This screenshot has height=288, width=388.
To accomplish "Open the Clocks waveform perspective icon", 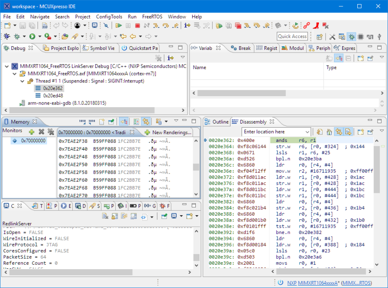I will [370, 37].
